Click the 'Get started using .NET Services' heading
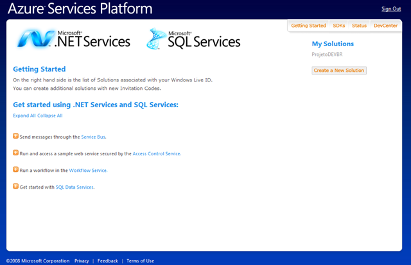Viewport: 411px width, 265px height. [96, 105]
